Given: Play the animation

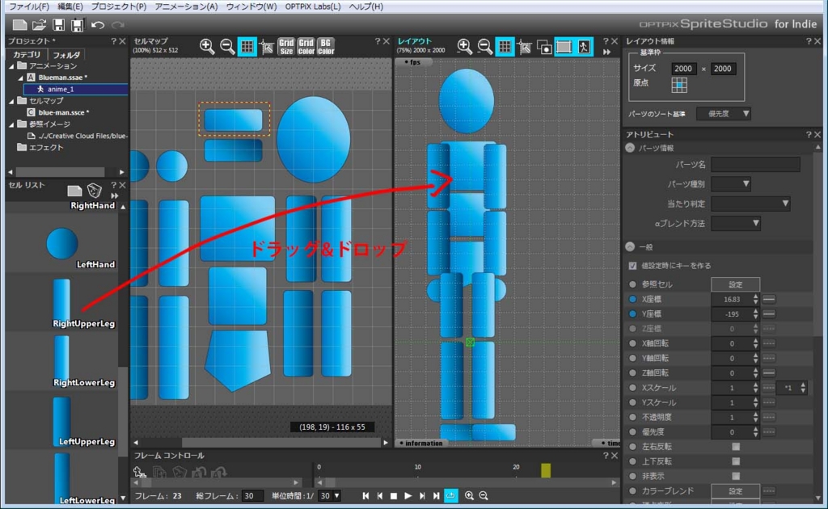Looking at the screenshot, I should [x=408, y=496].
